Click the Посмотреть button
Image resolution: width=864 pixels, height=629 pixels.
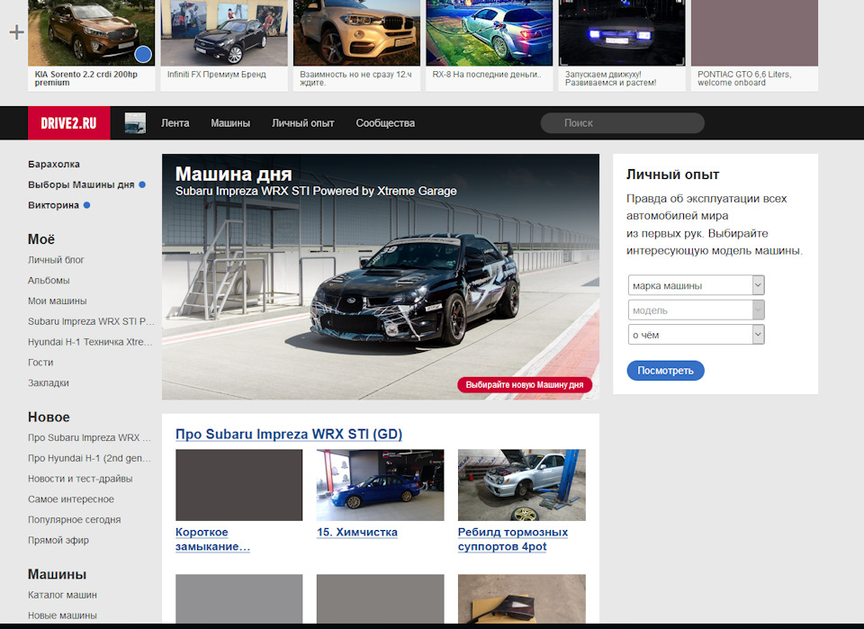[665, 371]
